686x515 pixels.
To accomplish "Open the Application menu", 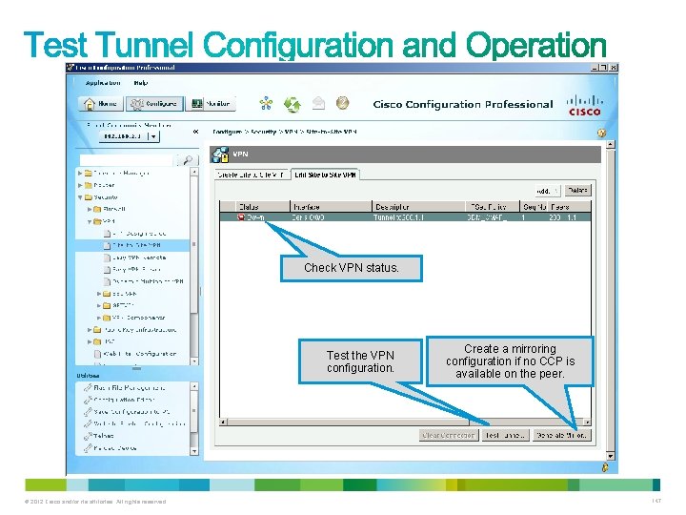I will click(103, 83).
